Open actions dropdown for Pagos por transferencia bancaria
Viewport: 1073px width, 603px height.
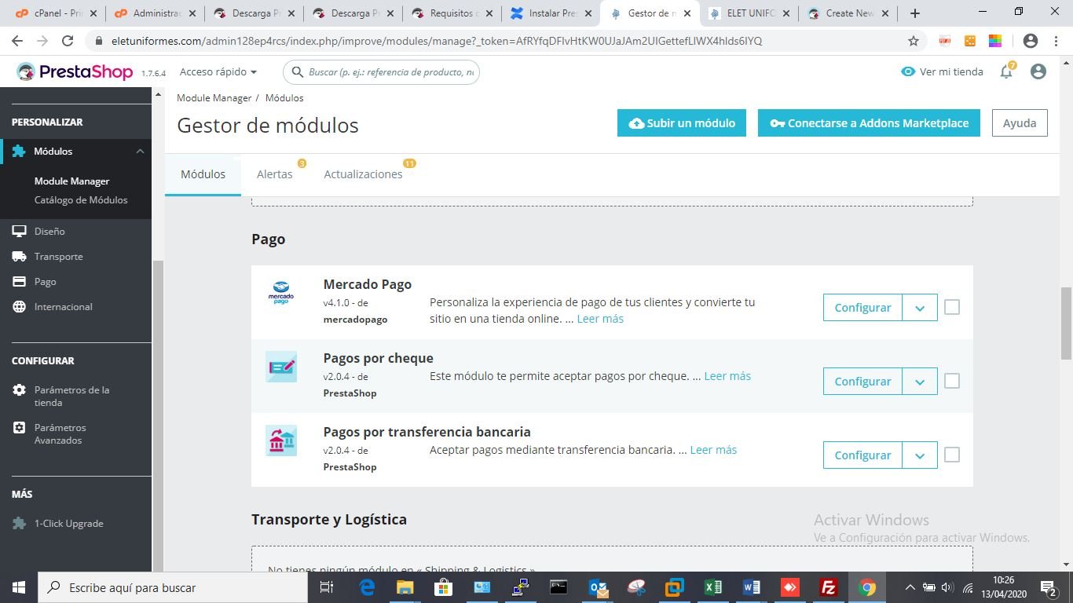[920, 455]
